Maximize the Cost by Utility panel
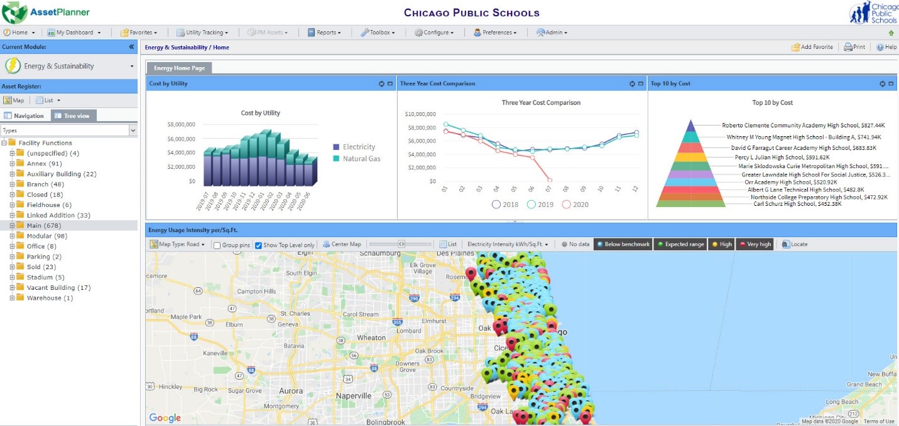The width and height of the screenshot is (899, 426). 390,83
